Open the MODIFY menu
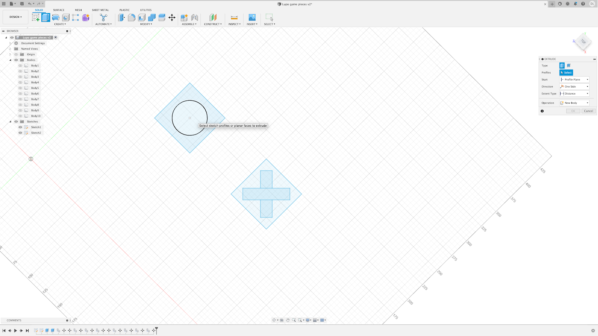Image resolution: width=598 pixels, height=336 pixels. click(146, 24)
